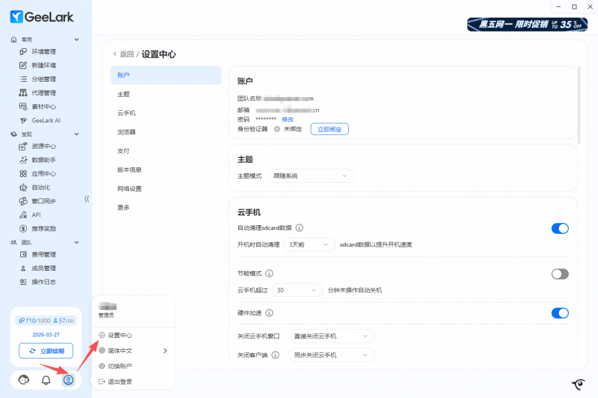Open the 主题模式 dropdown
Image resolution: width=598 pixels, height=398 pixels.
point(311,176)
